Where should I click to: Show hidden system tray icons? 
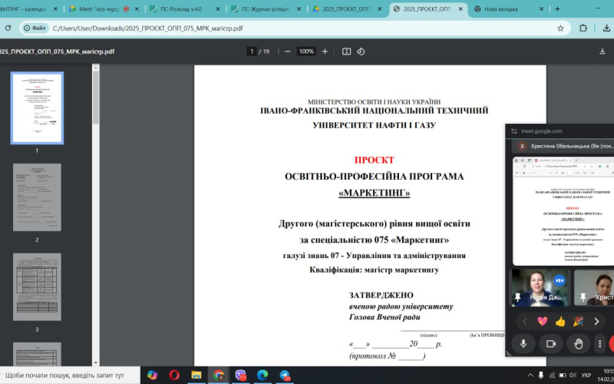pyautogui.click(x=530, y=375)
